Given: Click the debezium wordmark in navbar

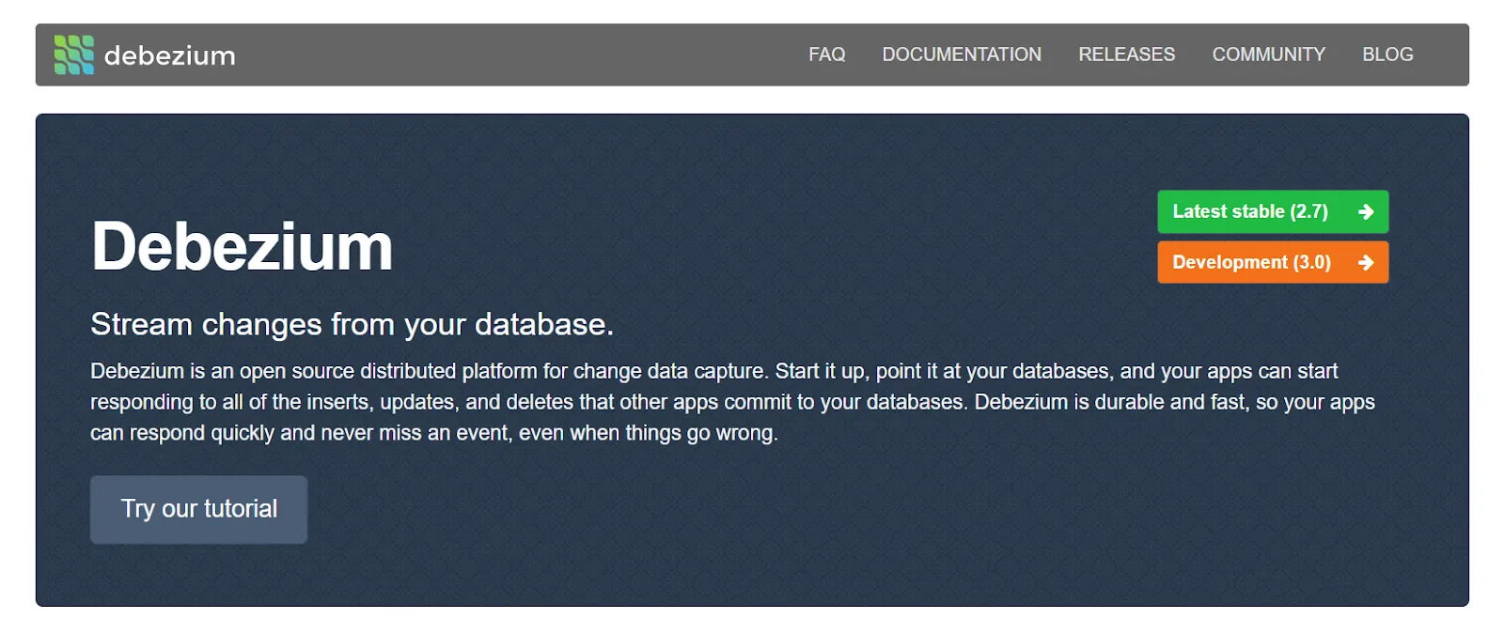Looking at the screenshot, I should [x=170, y=55].
